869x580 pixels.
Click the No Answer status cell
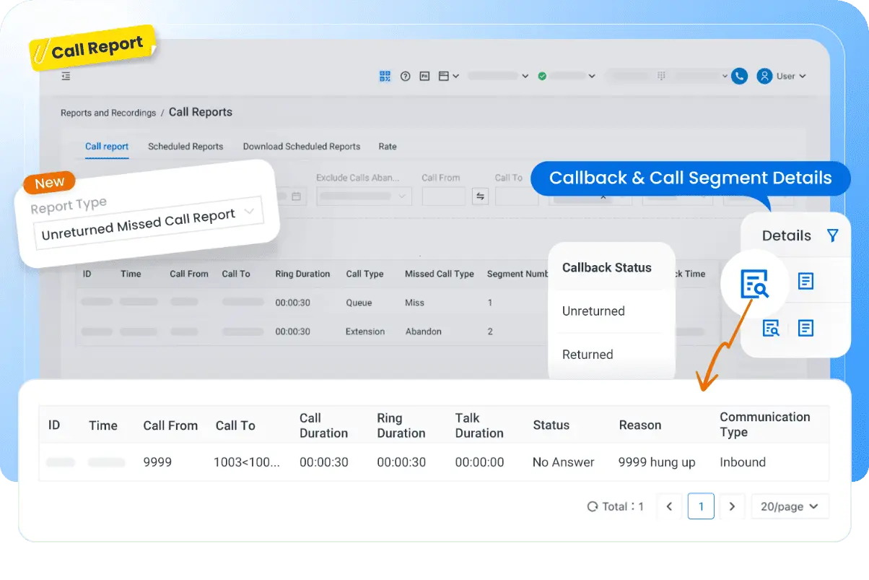pos(564,462)
